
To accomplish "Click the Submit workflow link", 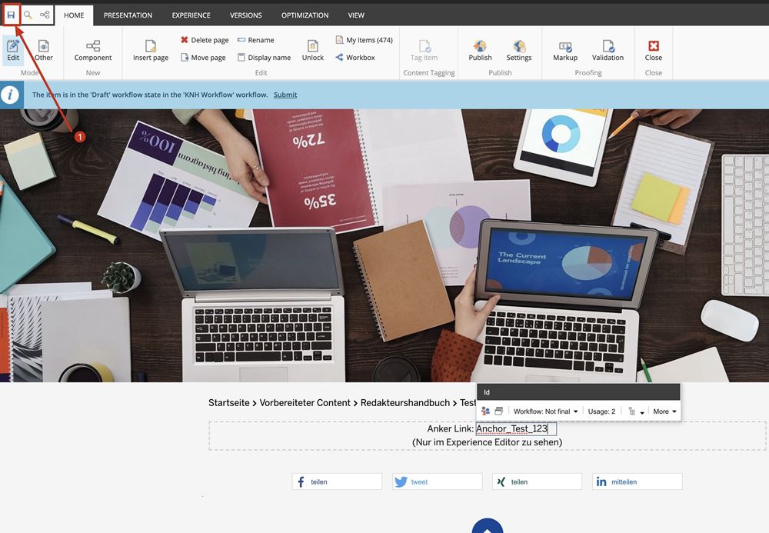I will [x=285, y=95].
